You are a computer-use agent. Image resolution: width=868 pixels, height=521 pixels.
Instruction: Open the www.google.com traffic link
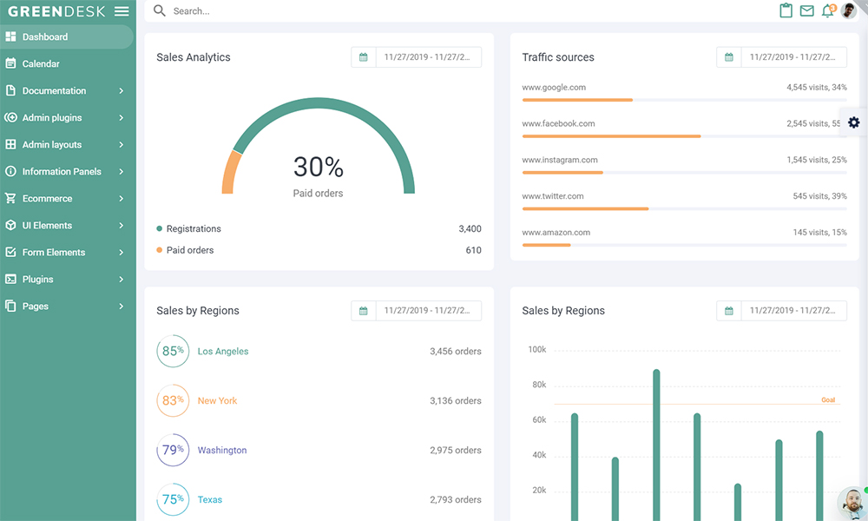(553, 87)
